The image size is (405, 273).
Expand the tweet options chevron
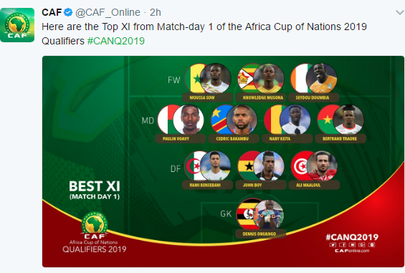coord(399,12)
